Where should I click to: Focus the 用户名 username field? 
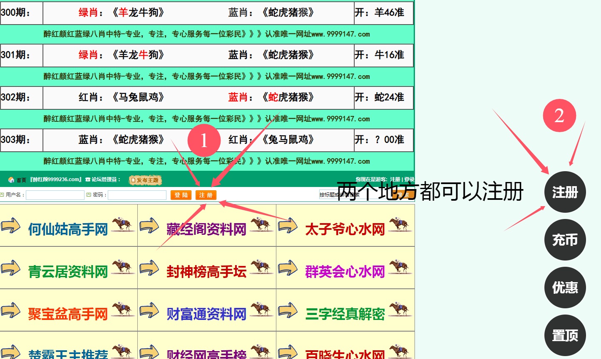[x=55, y=195]
